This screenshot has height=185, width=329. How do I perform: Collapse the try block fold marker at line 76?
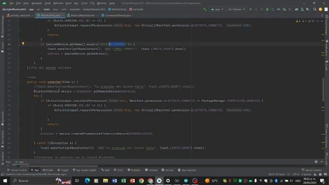[19, 96]
